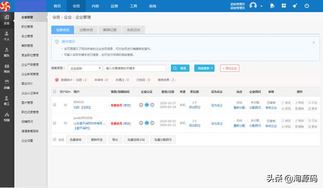
Task: Click the 导出 button
Action: tap(115, 140)
